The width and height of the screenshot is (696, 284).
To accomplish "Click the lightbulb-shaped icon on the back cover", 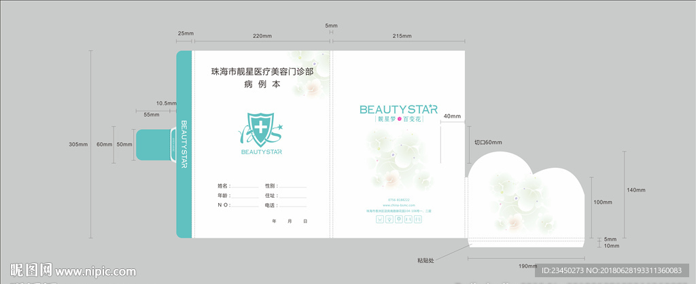I will pos(389,219).
